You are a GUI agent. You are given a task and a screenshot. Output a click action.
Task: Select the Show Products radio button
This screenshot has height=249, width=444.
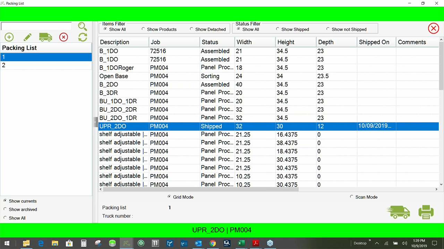[x=144, y=29]
